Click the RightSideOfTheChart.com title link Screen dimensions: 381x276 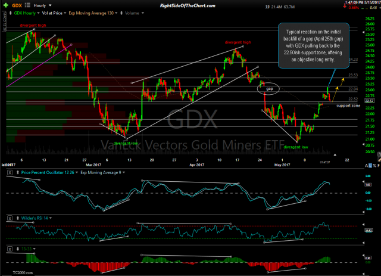click(x=188, y=5)
